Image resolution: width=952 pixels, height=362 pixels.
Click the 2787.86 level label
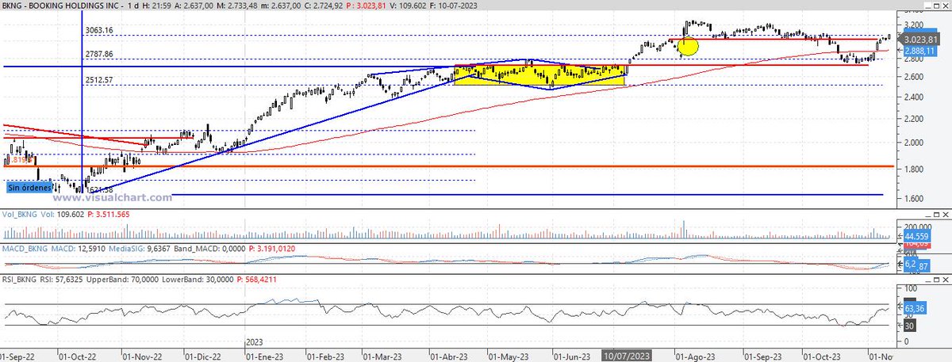pyautogui.click(x=101, y=55)
